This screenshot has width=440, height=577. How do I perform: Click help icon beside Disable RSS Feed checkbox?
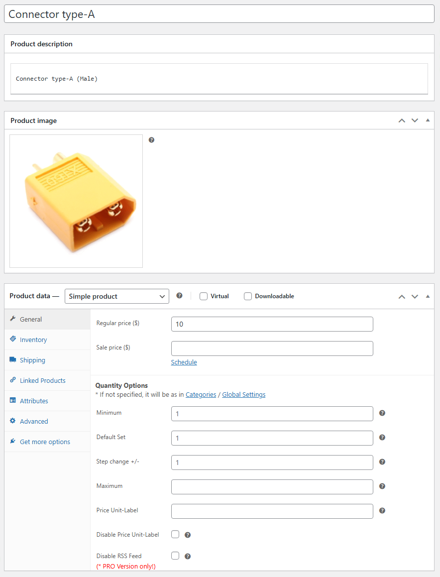(188, 557)
